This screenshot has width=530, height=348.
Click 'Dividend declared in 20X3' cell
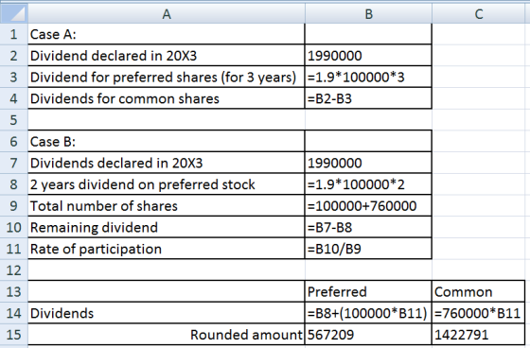click(167, 56)
